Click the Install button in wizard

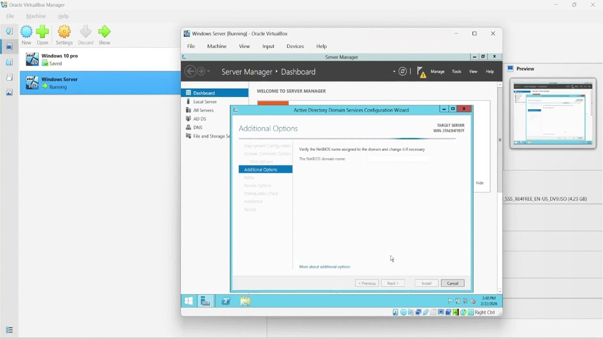(426, 283)
